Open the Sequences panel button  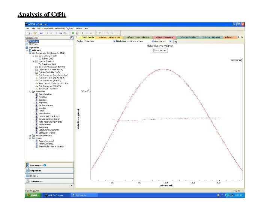(49, 171)
